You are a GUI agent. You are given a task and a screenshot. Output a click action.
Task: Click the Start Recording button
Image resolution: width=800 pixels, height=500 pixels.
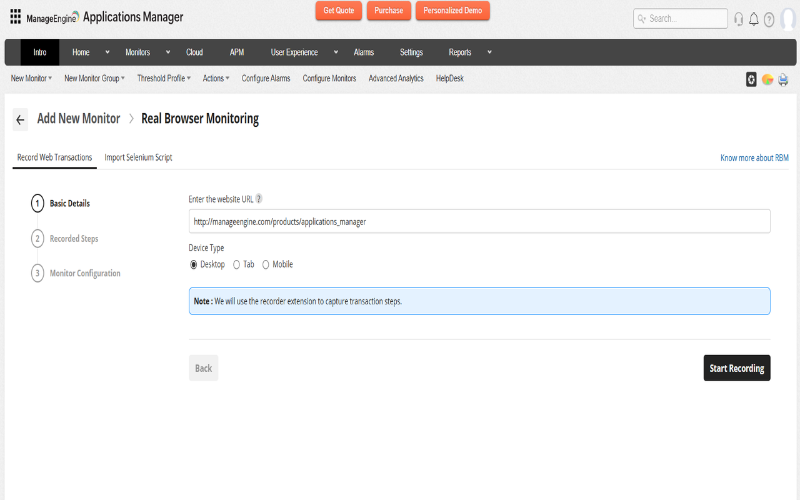tap(737, 368)
